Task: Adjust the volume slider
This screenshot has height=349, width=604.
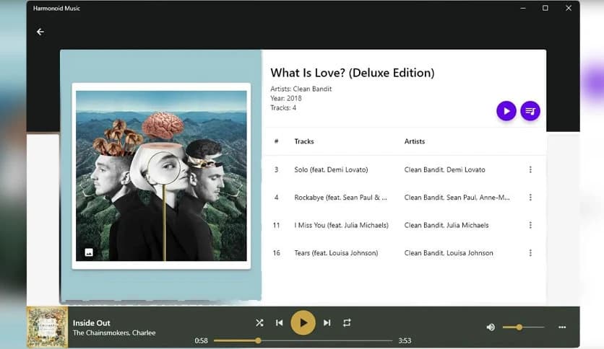Action: (x=523, y=327)
